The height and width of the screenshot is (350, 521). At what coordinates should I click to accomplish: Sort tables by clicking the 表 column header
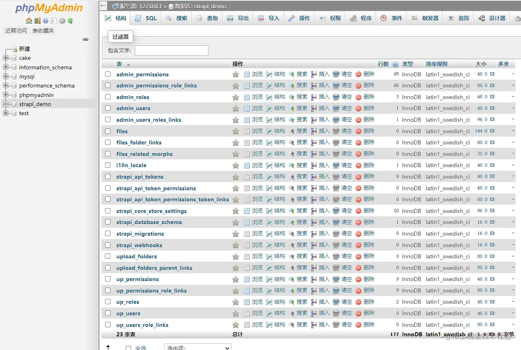point(119,64)
